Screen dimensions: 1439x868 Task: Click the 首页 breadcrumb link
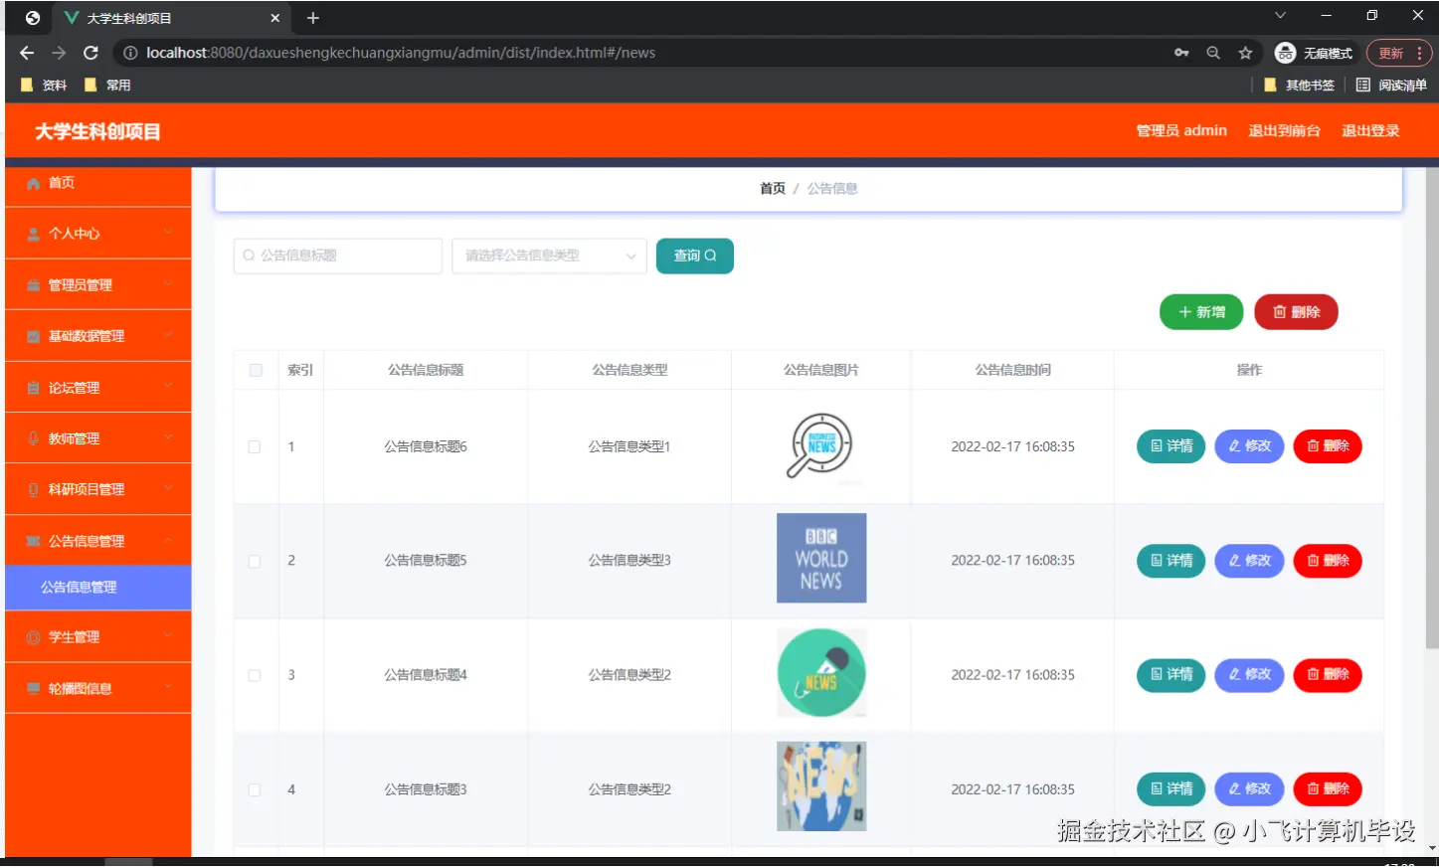(773, 188)
